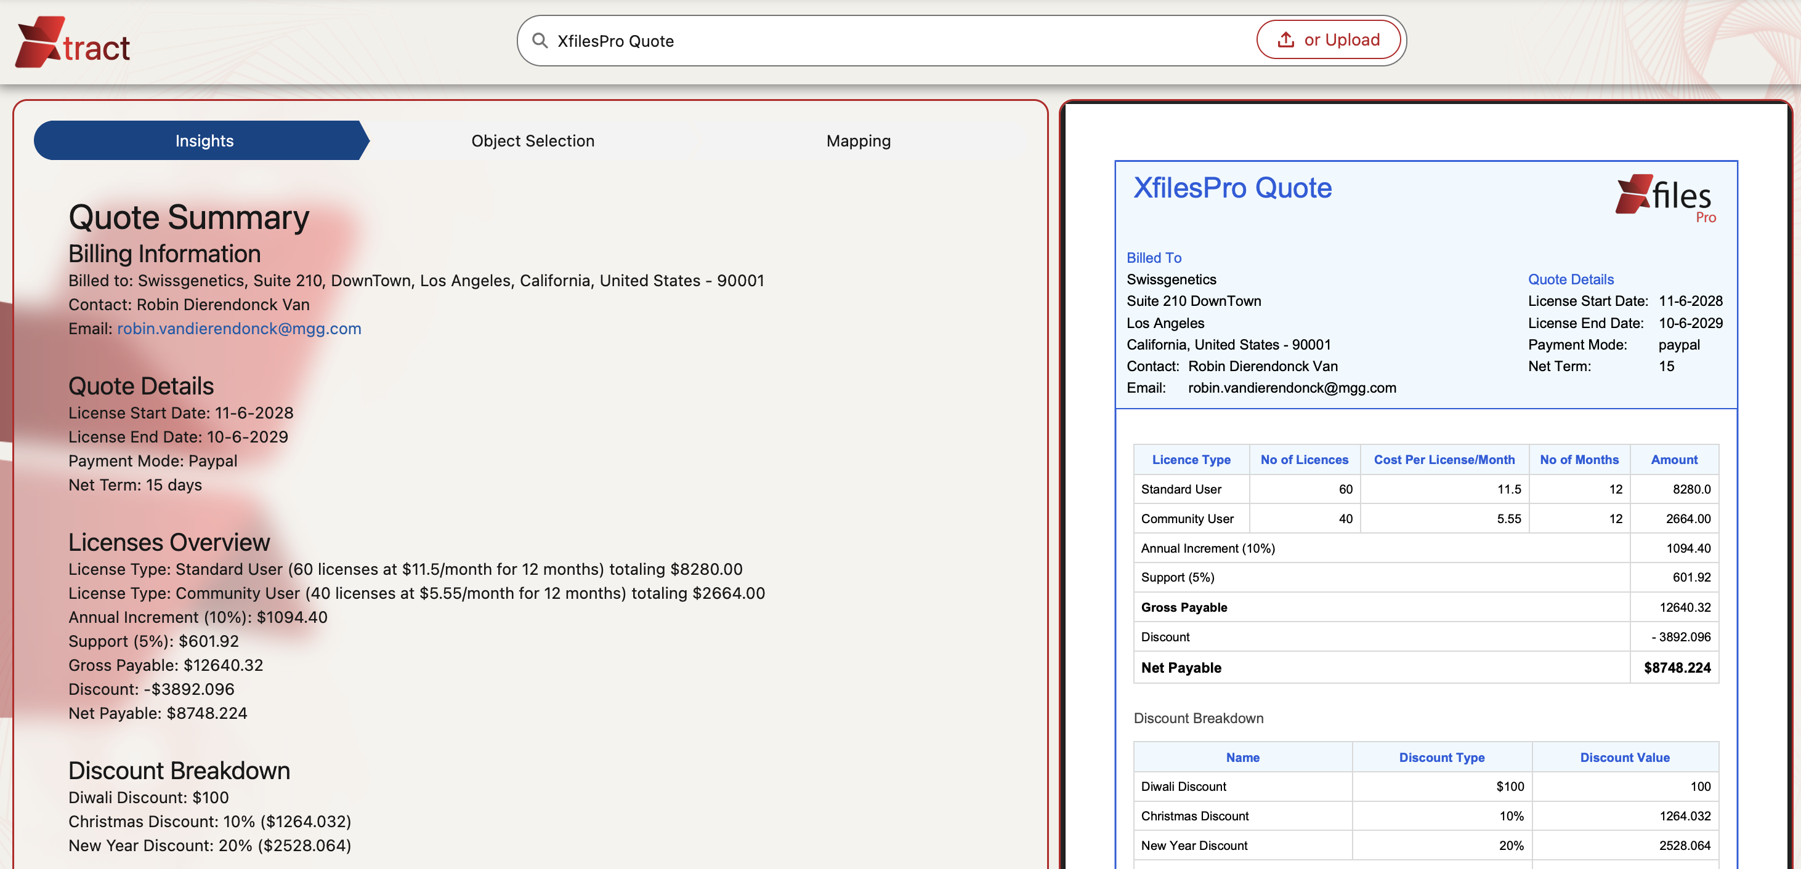Screen dimensions: 1801x869
Task: Click the Billing Information heading
Action: click(x=164, y=254)
